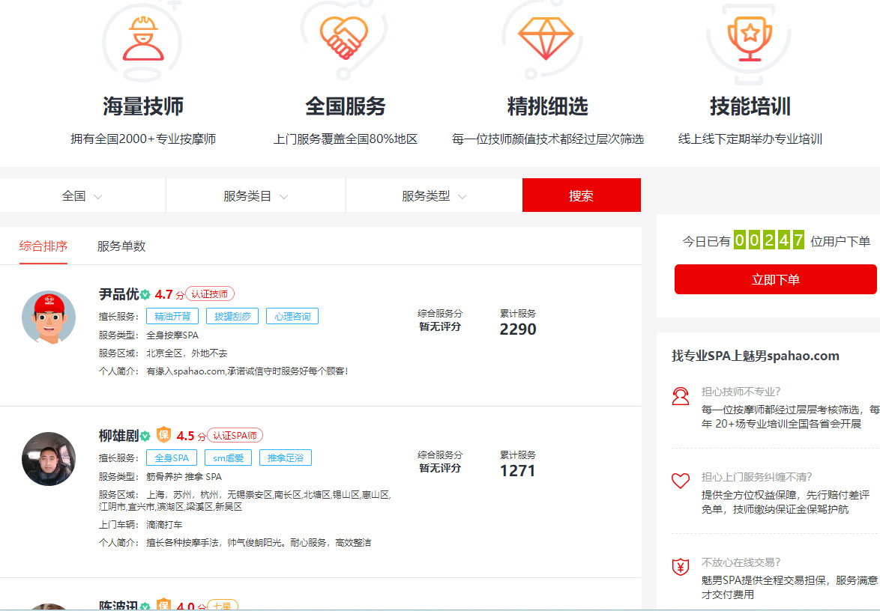Image resolution: width=880 pixels, height=611 pixels.
Task: Click the 1271 cumulative service count
Action: click(517, 470)
